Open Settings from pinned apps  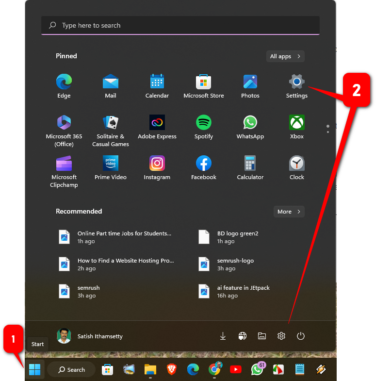point(297,86)
